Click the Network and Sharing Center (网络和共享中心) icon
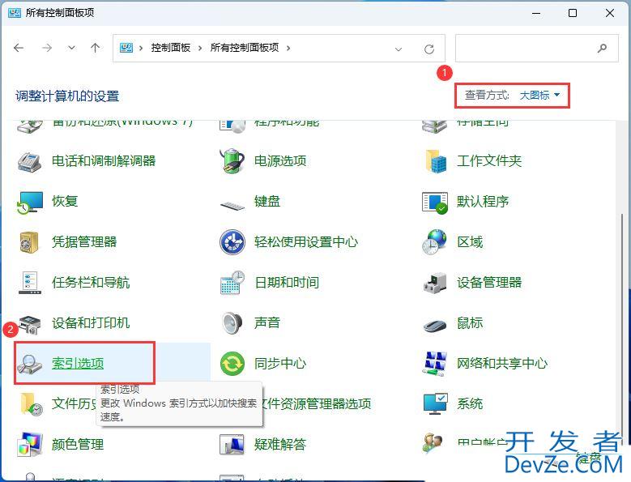The width and height of the screenshot is (631, 482). pyautogui.click(x=435, y=363)
